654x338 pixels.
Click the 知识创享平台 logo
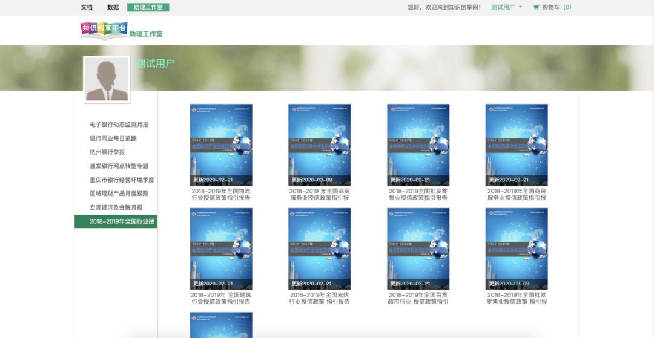(104, 30)
